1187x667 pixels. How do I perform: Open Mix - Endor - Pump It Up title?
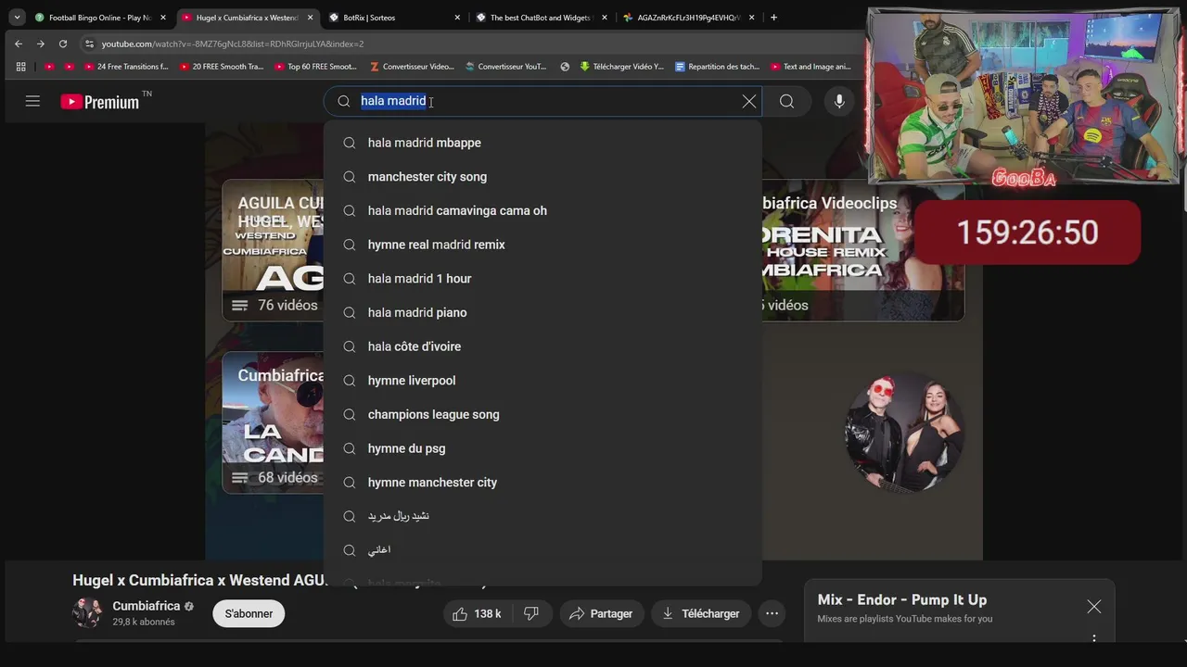(902, 599)
